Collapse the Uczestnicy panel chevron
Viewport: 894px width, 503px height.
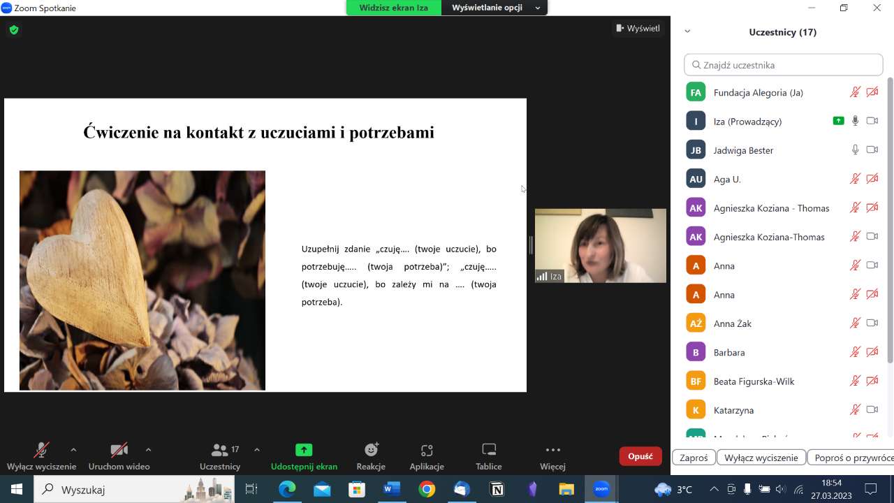pyautogui.click(x=687, y=31)
